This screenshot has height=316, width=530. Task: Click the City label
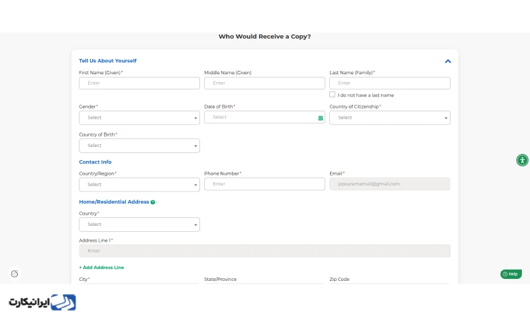coord(83,279)
